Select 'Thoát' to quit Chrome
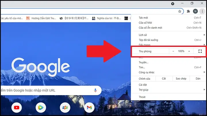 click(168, 97)
